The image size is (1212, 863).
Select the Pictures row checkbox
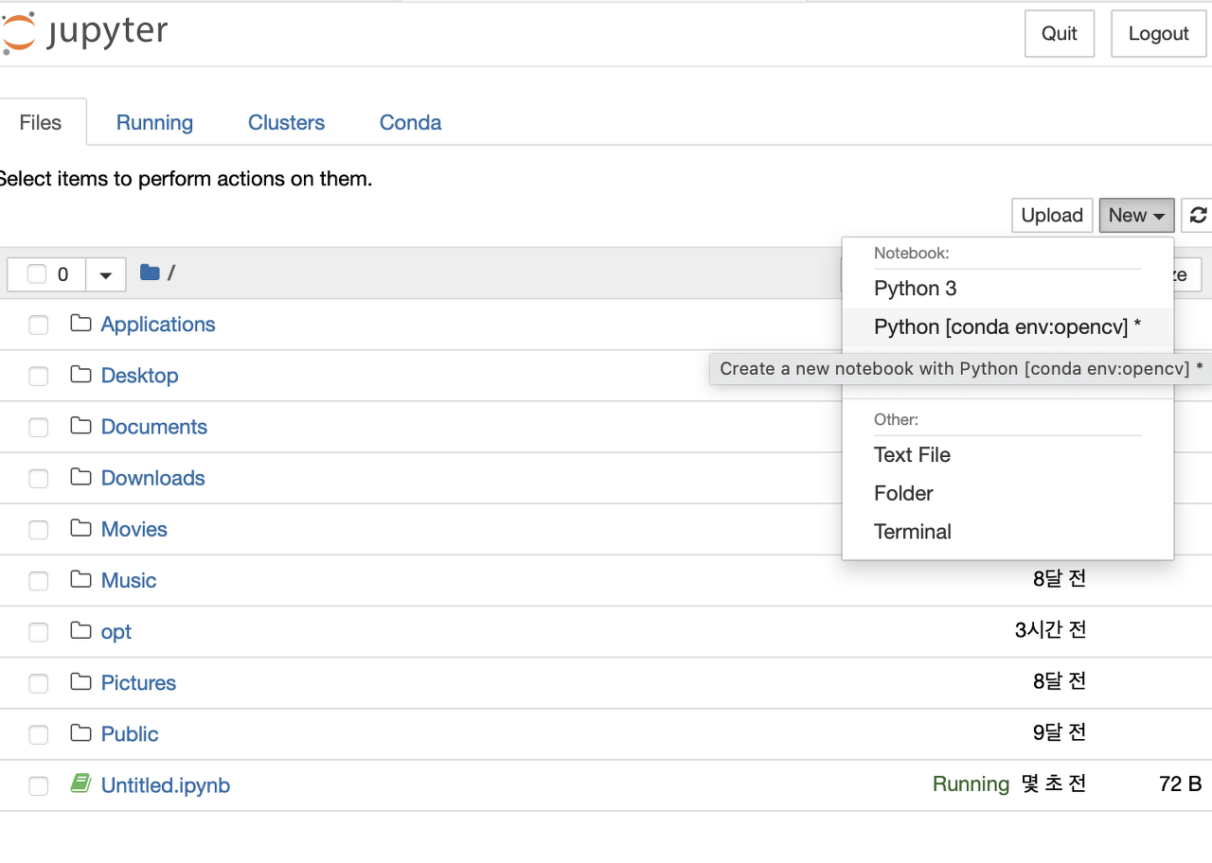[x=38, y=683]
